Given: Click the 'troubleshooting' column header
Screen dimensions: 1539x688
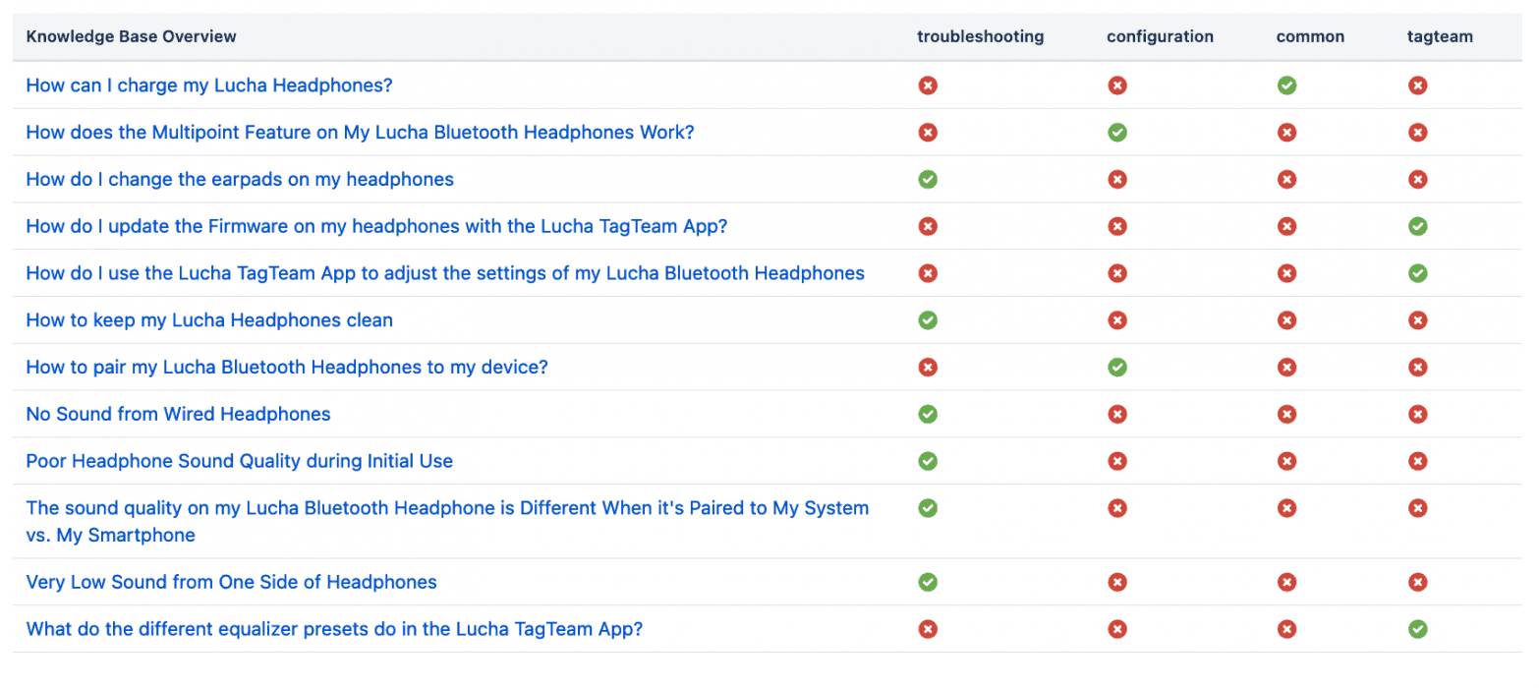Looking at the screenshot, I should 980,36.
